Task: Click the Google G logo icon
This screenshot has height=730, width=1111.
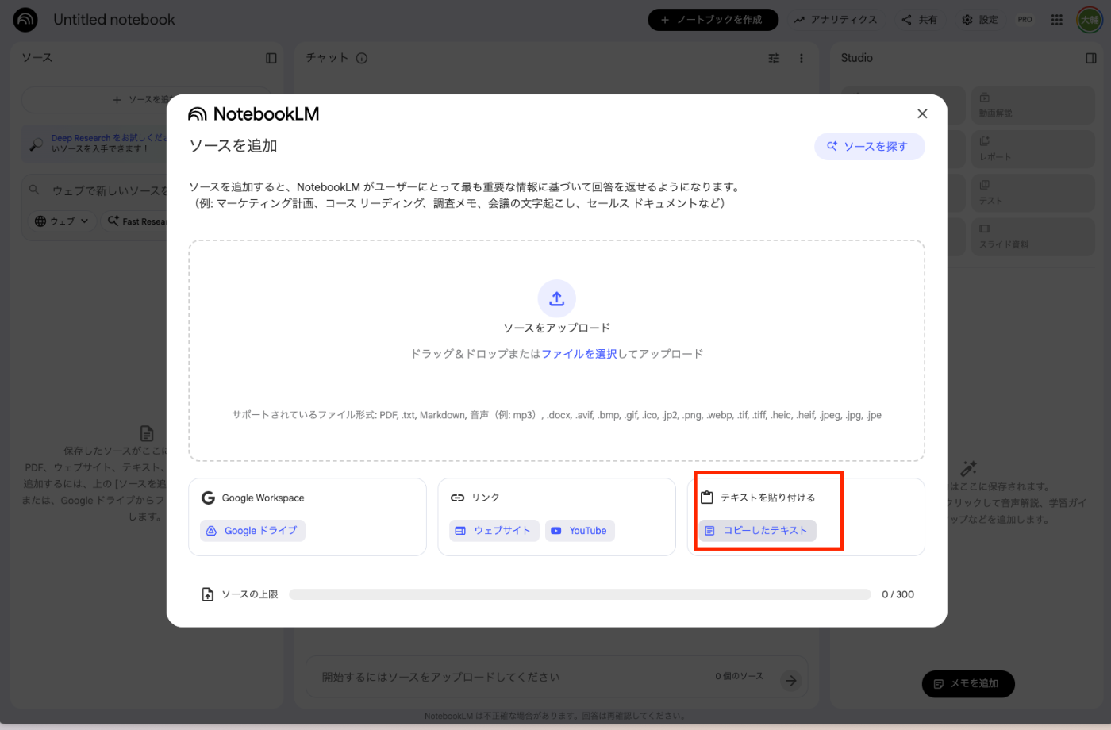Action: pos(209,498)
